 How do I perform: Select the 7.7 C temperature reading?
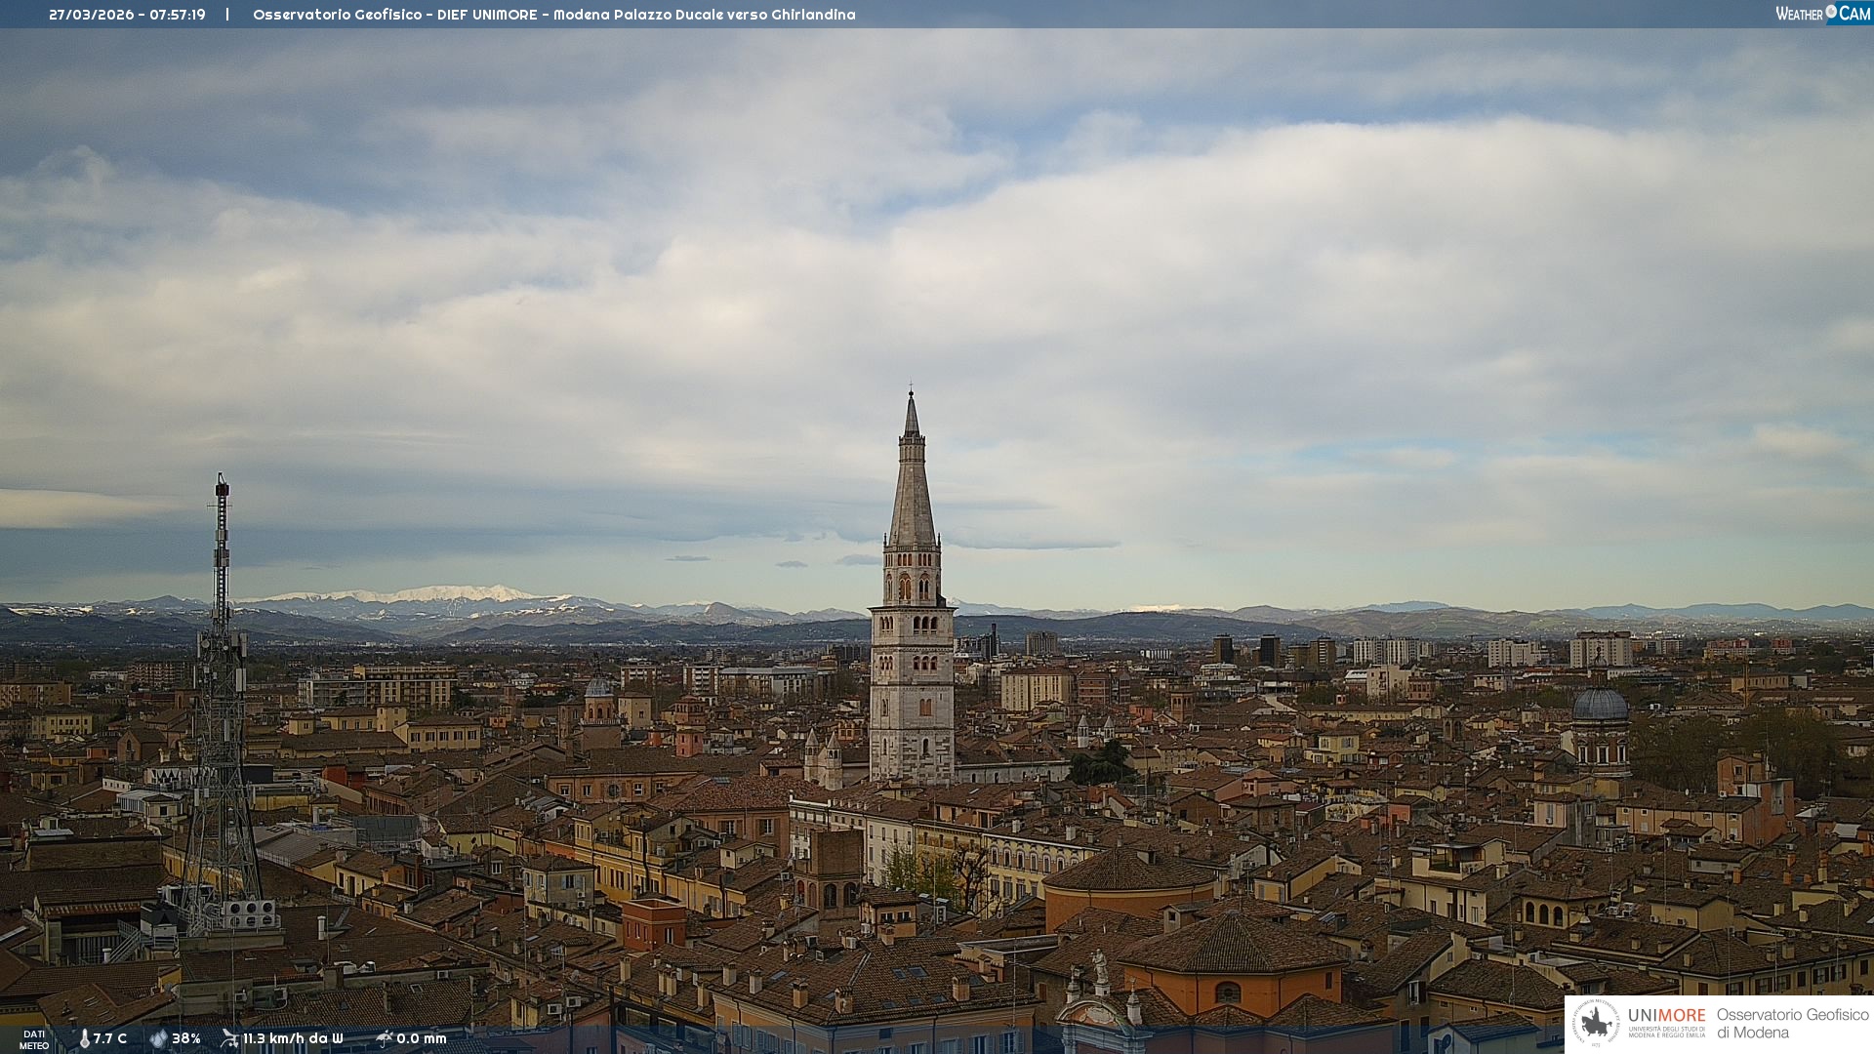[x=110, y=1038]
